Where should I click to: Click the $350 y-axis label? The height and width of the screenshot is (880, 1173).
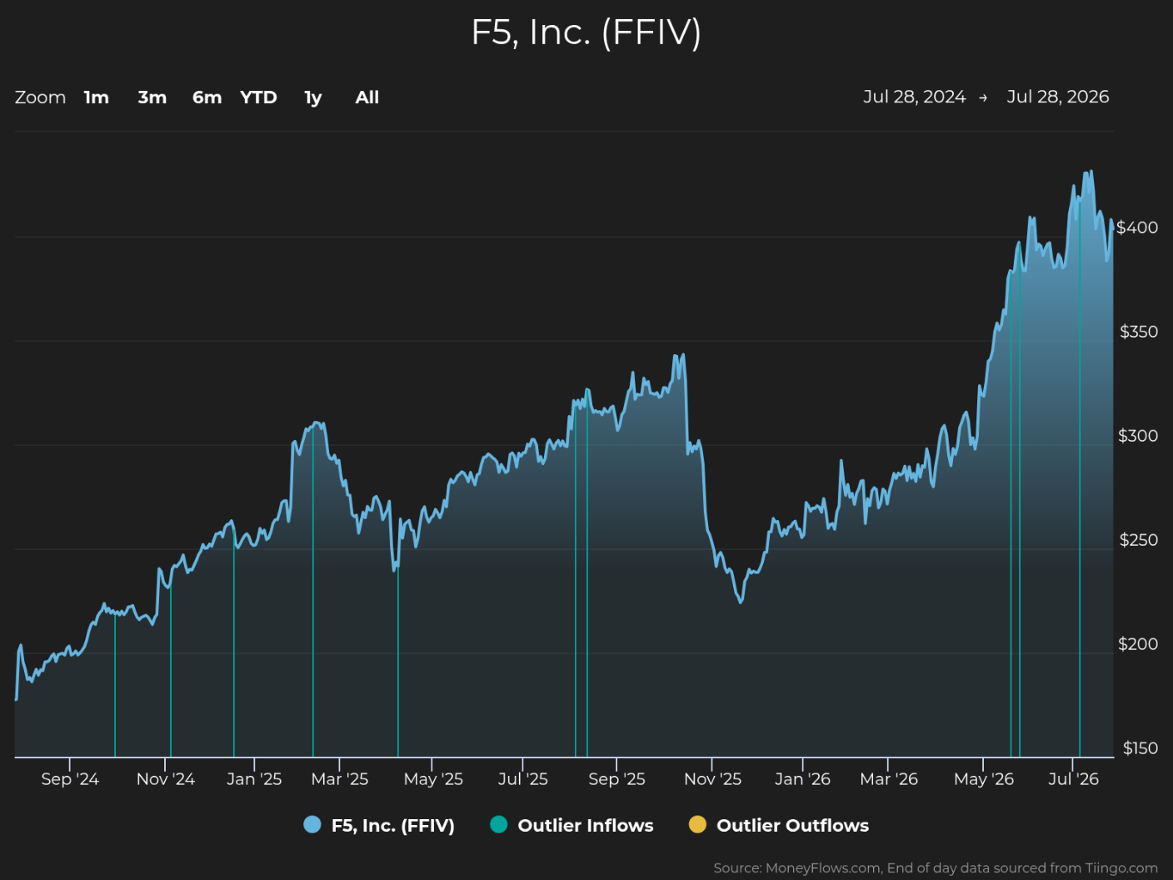pos(1139,332)
